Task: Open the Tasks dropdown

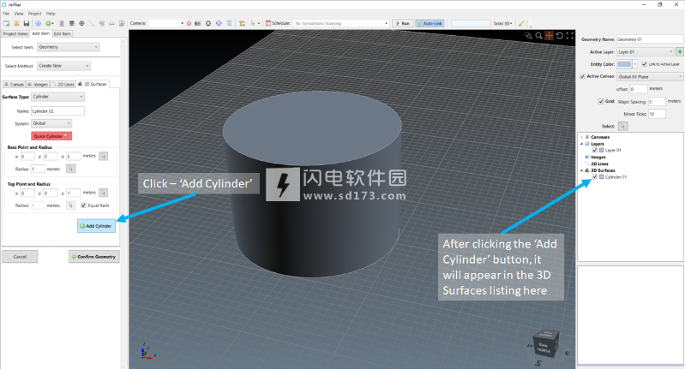Action: tap(503, 23)
